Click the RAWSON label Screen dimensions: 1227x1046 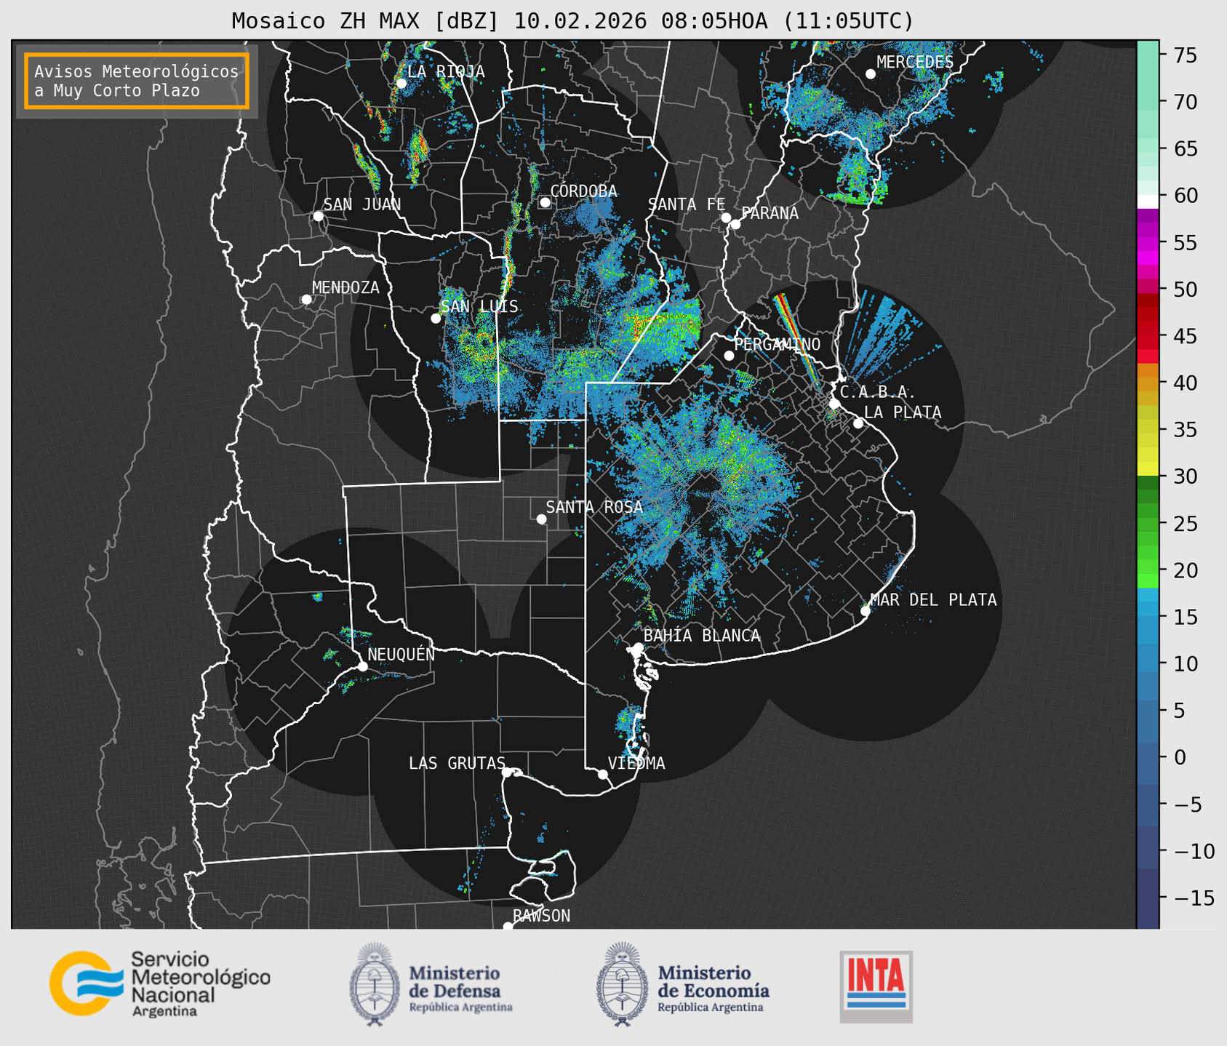pyautogui.click(x=541, y=916)
